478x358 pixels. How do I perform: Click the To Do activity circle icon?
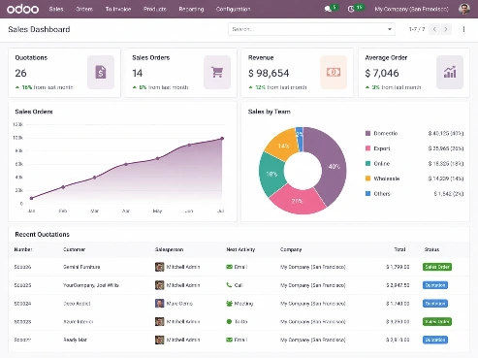[229, 321]
